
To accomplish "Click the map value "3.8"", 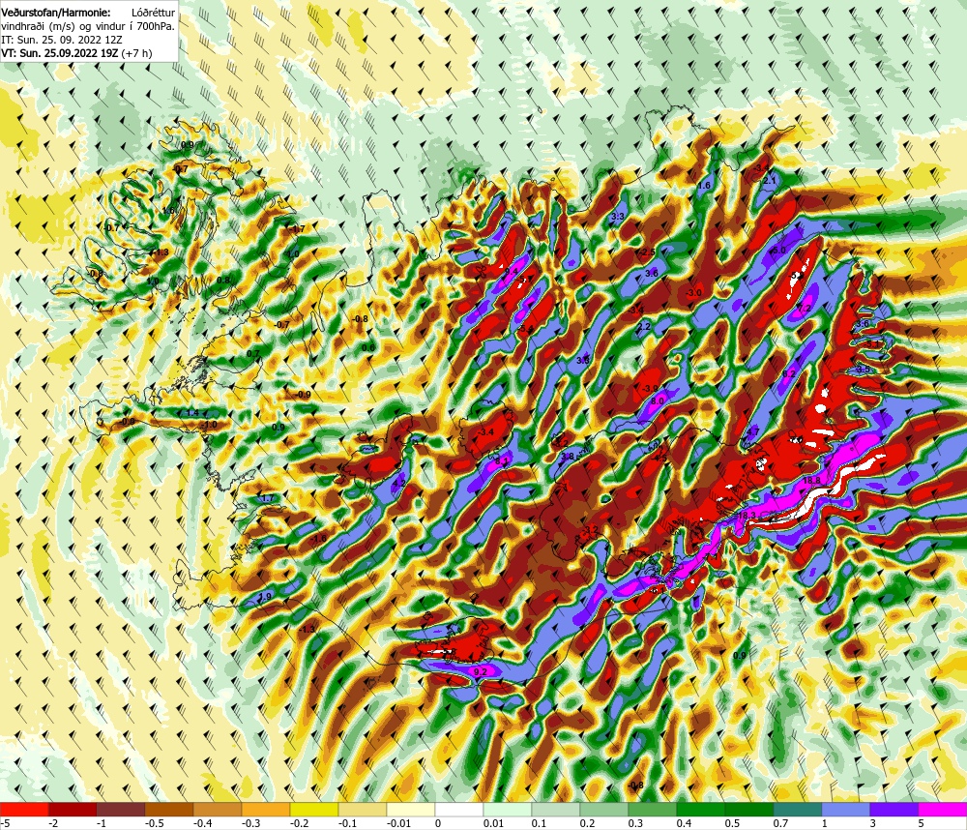I will click(568, 457).
